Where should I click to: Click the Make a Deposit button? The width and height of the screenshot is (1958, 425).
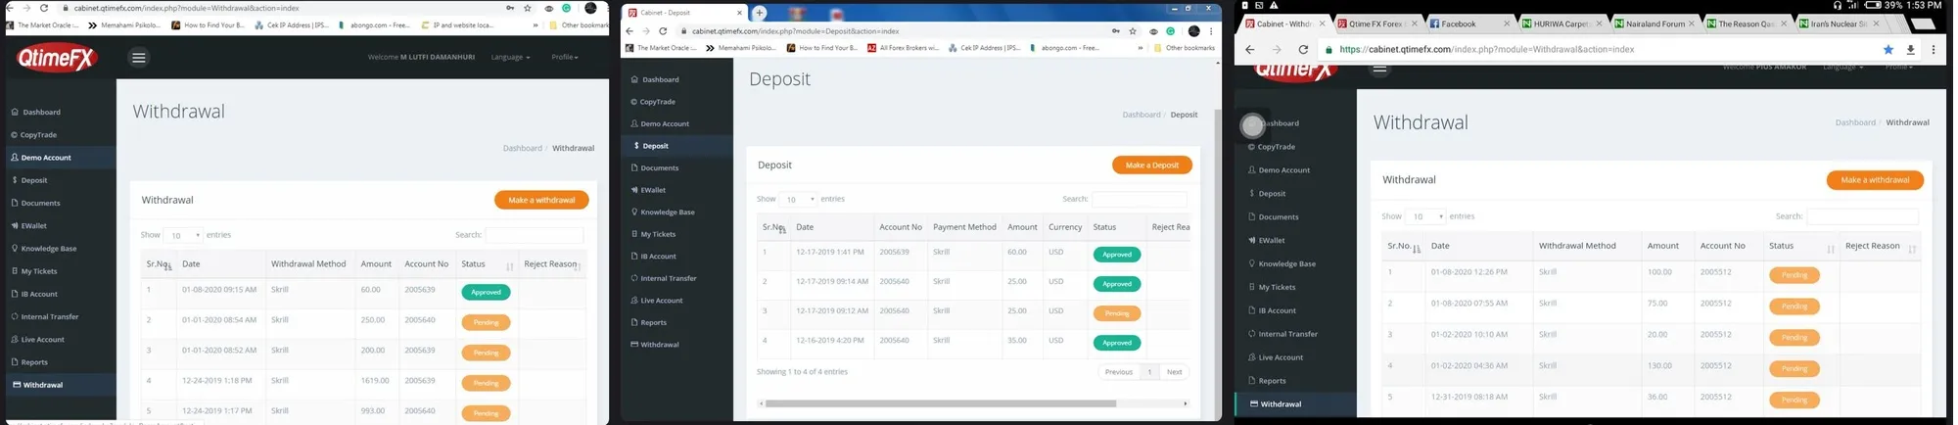click(1151, 165)
